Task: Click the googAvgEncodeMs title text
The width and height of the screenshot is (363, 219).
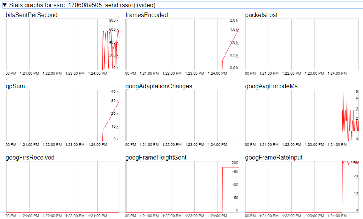Action: (271, 86)
